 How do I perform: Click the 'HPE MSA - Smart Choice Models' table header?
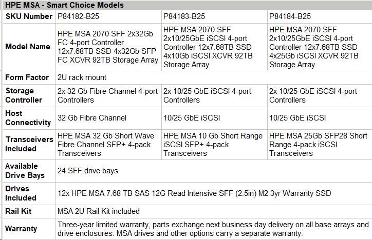(64, 5)
